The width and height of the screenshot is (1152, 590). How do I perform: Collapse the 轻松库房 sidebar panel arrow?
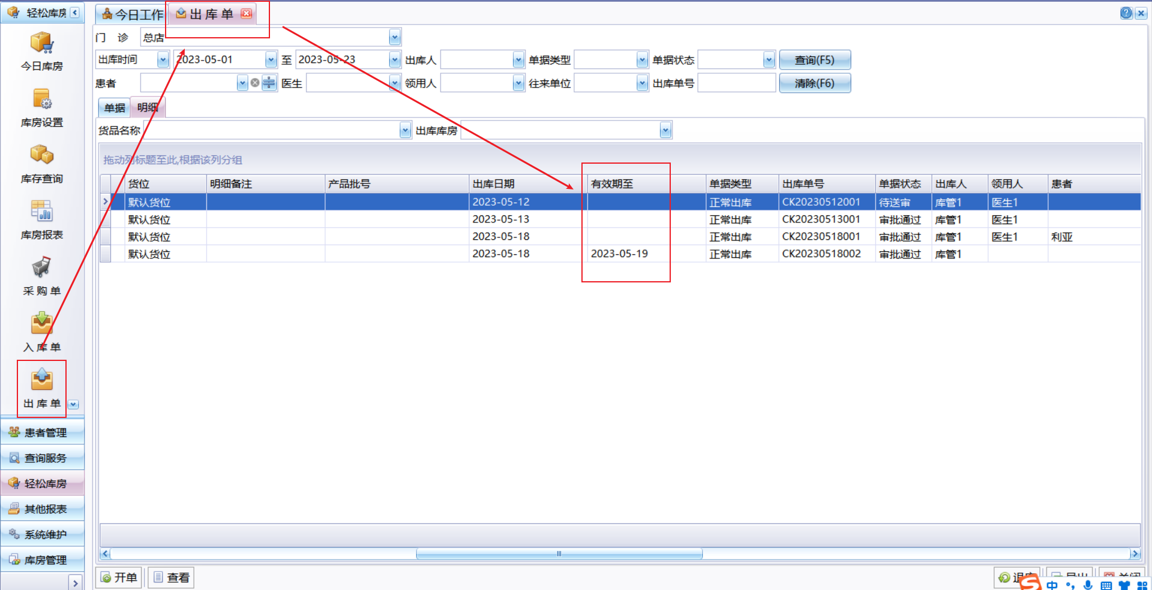75,13
